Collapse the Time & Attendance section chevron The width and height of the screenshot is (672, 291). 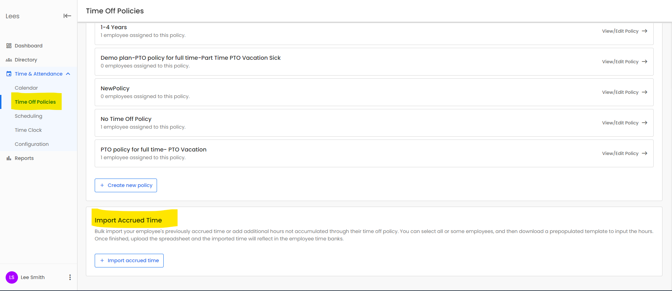[x=68, y=74]
